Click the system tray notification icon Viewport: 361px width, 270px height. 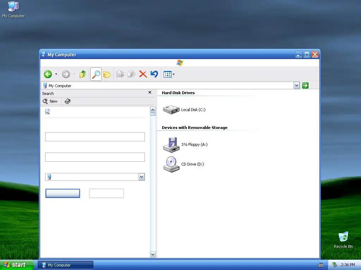click(x=335, y=265)
